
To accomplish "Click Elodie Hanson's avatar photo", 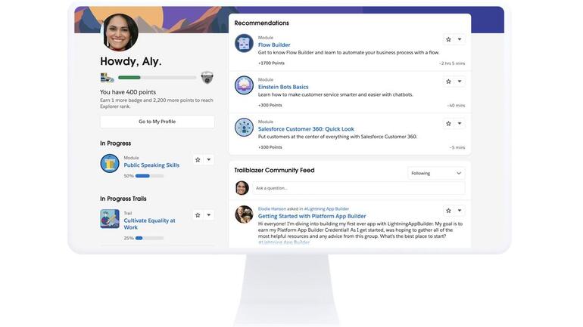I will coord(244,214).
